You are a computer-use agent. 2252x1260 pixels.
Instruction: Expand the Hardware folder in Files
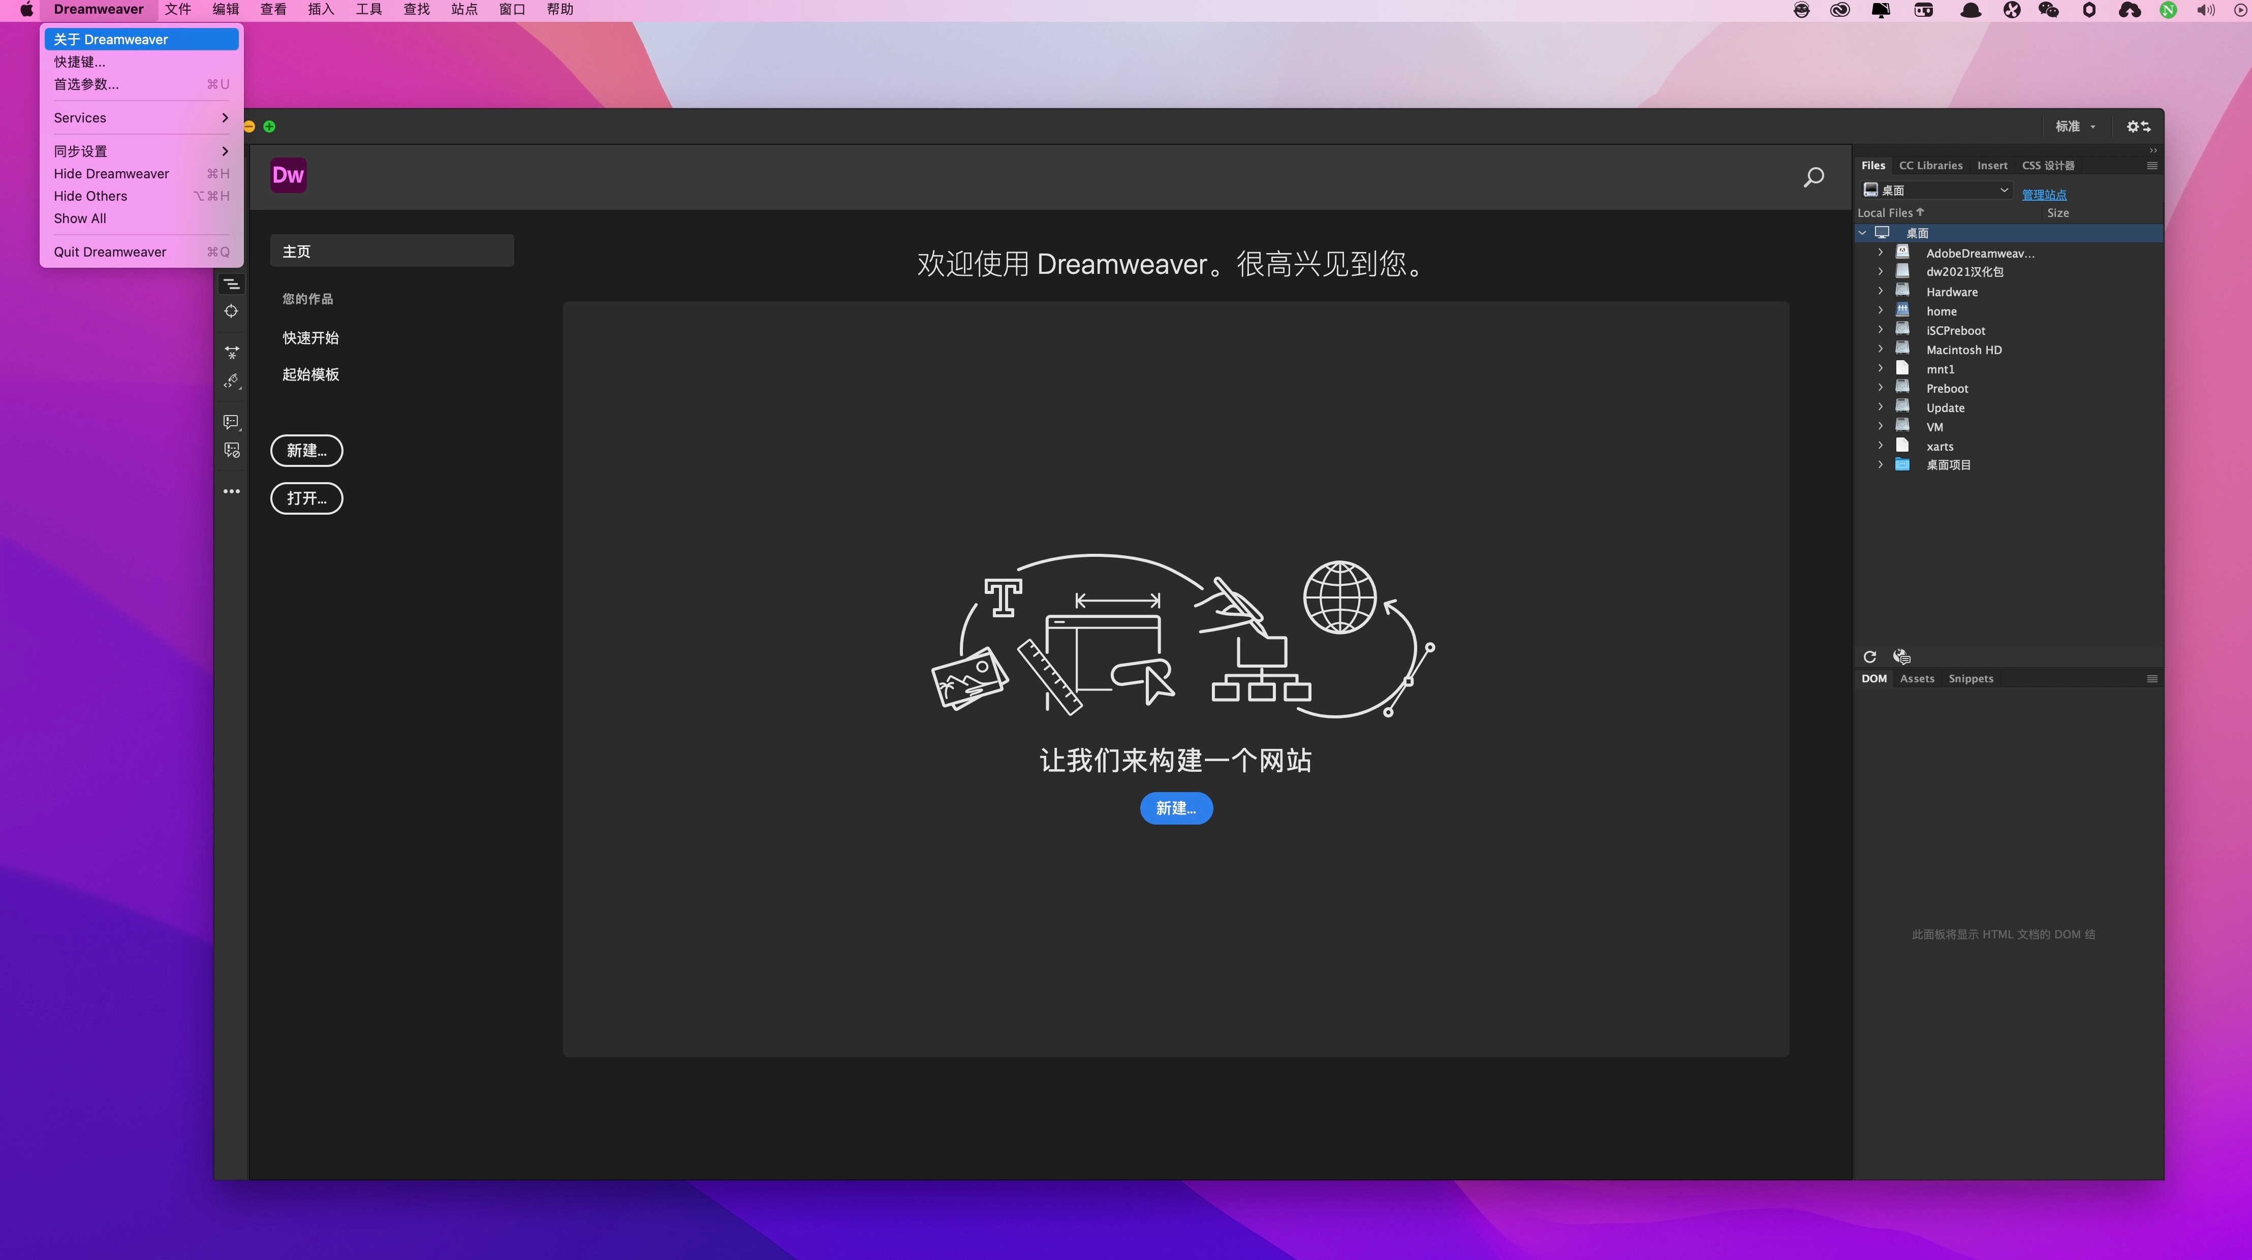point(1881,291)
